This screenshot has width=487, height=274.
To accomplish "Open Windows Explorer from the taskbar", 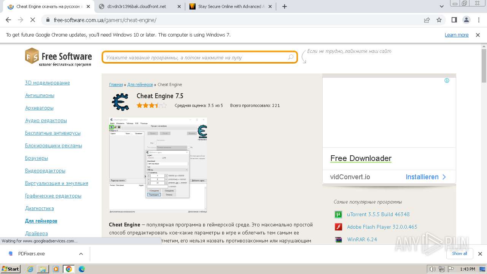I will coord(43,269).
